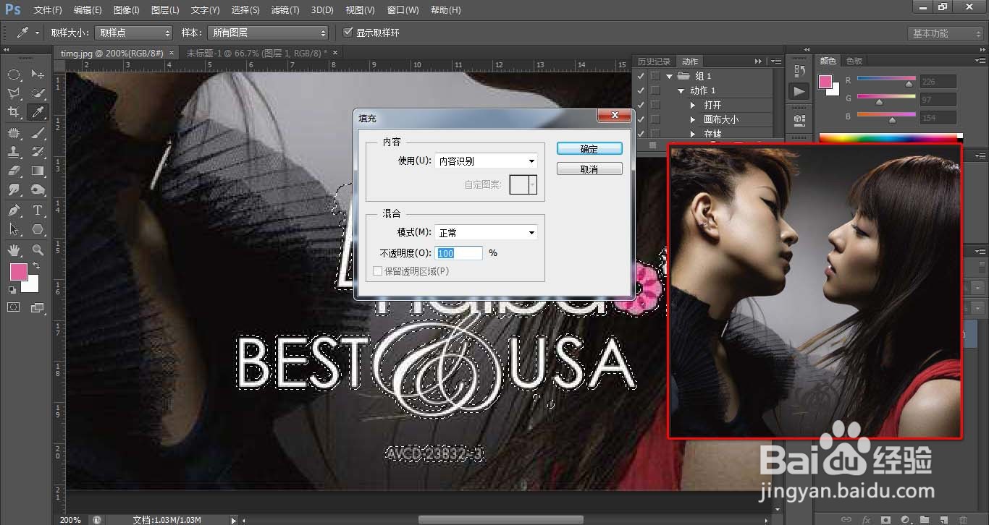Open the 动作 panel options menu
989x525 pixels.
click(x=775, y=61)
